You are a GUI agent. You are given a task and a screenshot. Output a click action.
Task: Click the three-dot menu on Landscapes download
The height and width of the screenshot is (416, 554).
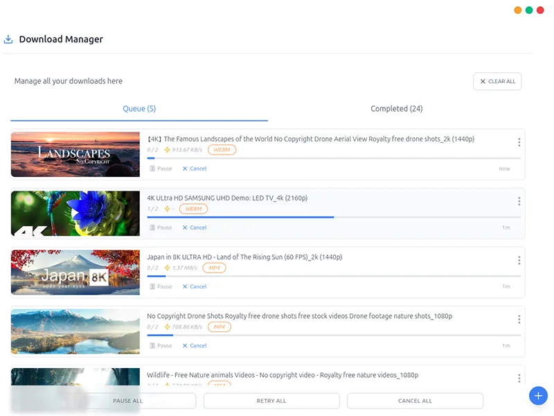519,142
